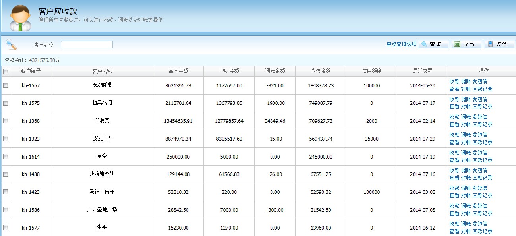Open 调账 for 恒昊名门 row
The width and height of the screenshot is (516, 236).
point(466,99)
